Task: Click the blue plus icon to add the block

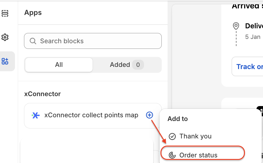Action: (150, 115)
